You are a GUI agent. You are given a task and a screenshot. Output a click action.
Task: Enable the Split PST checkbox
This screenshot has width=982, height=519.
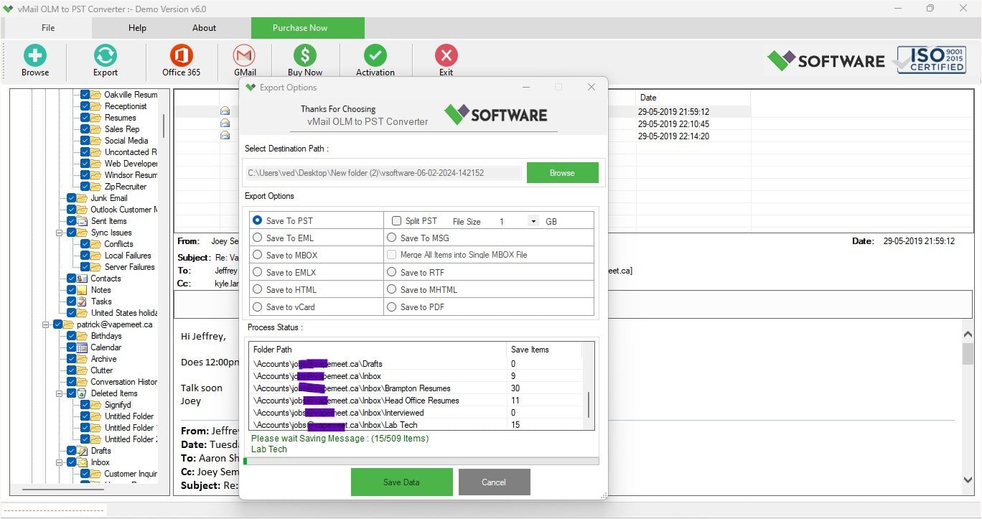click(396, 220)
